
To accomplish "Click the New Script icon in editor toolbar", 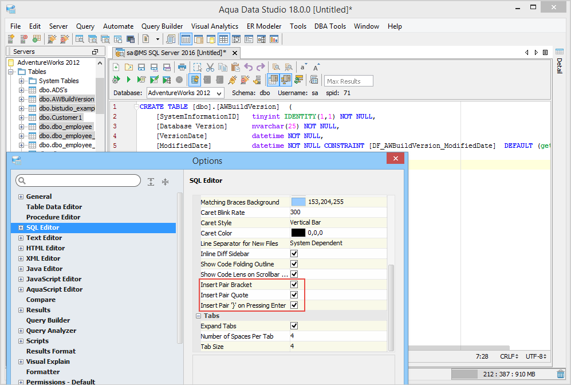I will [x=116, y=67].
